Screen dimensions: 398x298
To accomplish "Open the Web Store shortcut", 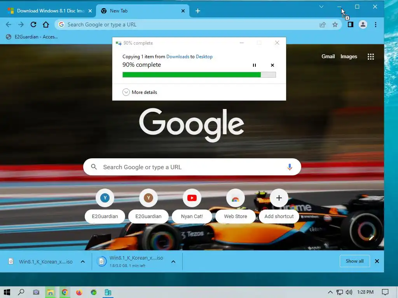I will (235, 206).
